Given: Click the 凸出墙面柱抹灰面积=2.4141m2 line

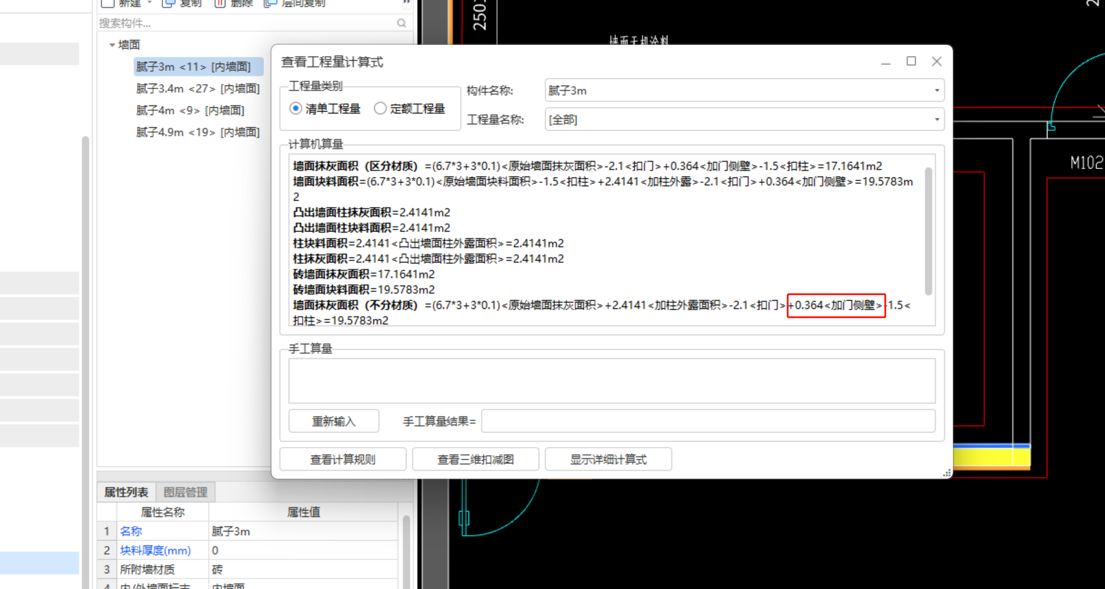Looking at the screenshot, I should tap(372, 212).
